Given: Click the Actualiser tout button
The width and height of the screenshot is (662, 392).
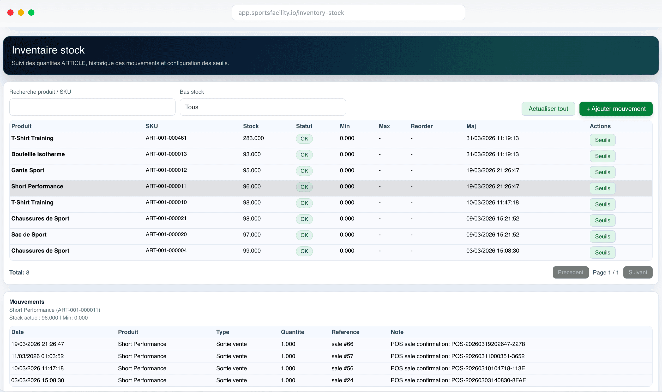Looking at the screenshot, I should tap(548, 109).
